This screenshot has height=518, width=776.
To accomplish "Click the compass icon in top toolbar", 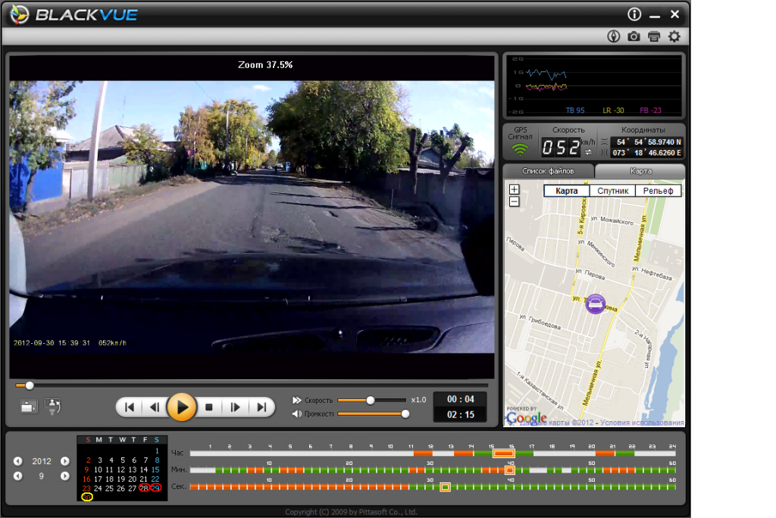I will 614,36.
